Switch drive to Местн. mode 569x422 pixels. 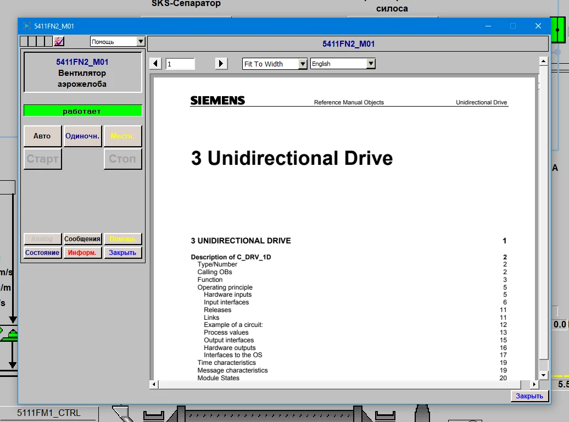click(122, 136)
